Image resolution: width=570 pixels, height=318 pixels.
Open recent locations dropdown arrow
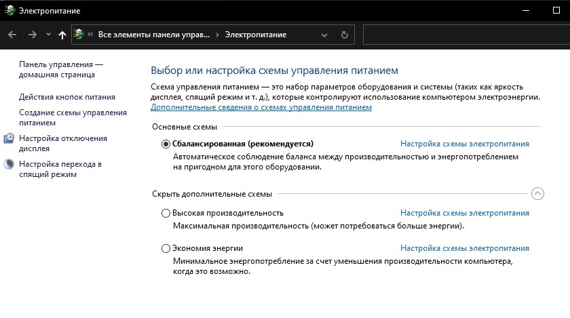pyautogui.click(x=47, y=35)
